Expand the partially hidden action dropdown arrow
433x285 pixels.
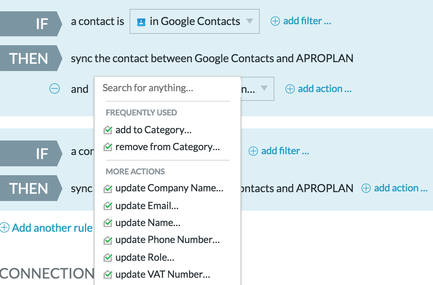264,88
